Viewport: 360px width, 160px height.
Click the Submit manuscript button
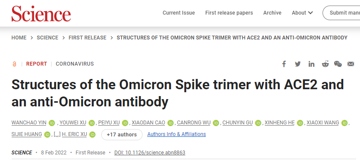341,13
